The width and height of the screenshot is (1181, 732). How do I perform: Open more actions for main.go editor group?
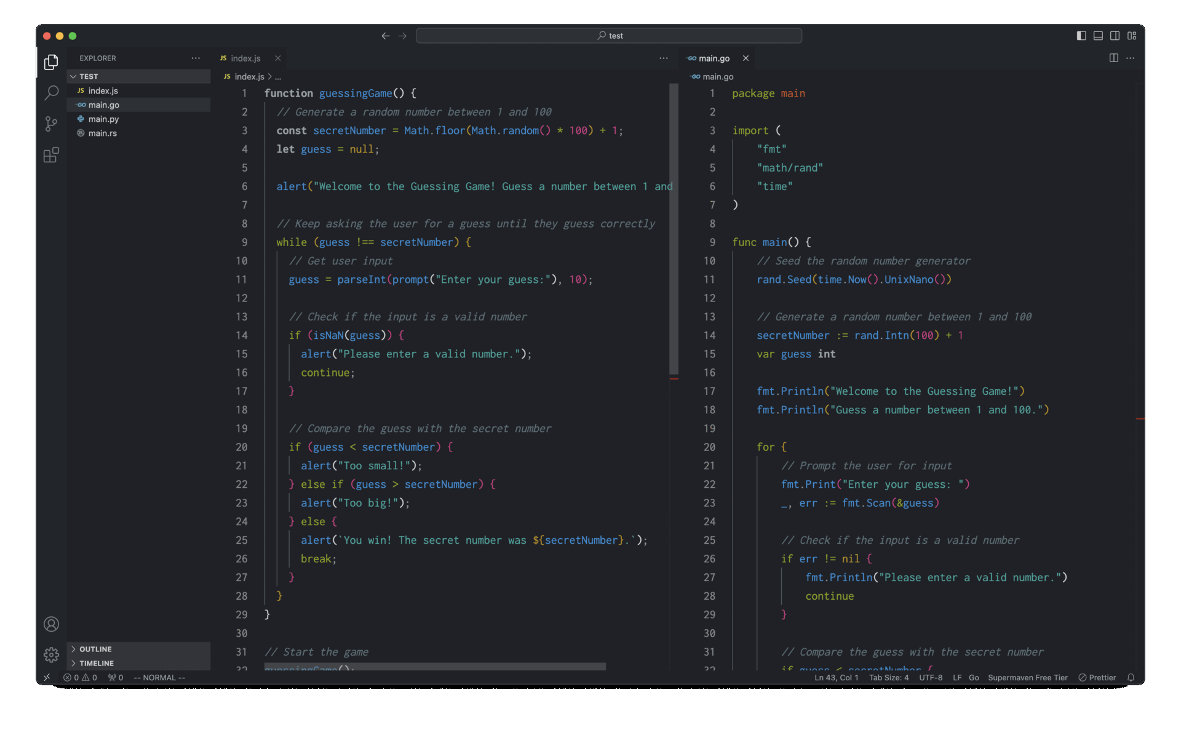tap(1131, 58)
